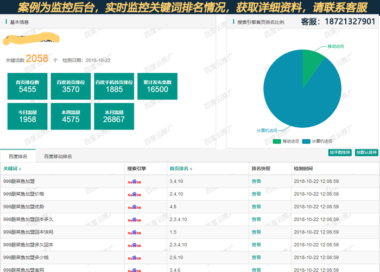Click 检测时间 column header
Viewport: 380px width, 272px height.
coord(303,169)
